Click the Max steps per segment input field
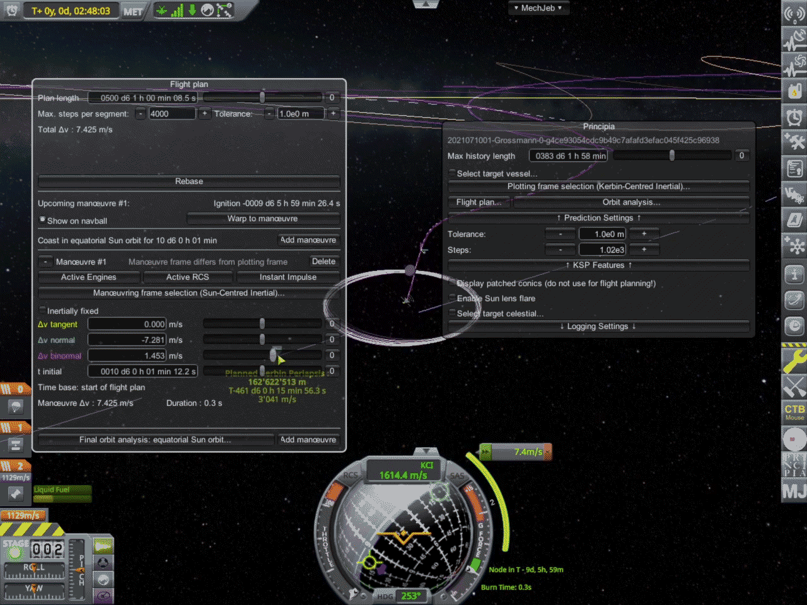The height and width of the screenshot is (605, 807). click(171, 113)
